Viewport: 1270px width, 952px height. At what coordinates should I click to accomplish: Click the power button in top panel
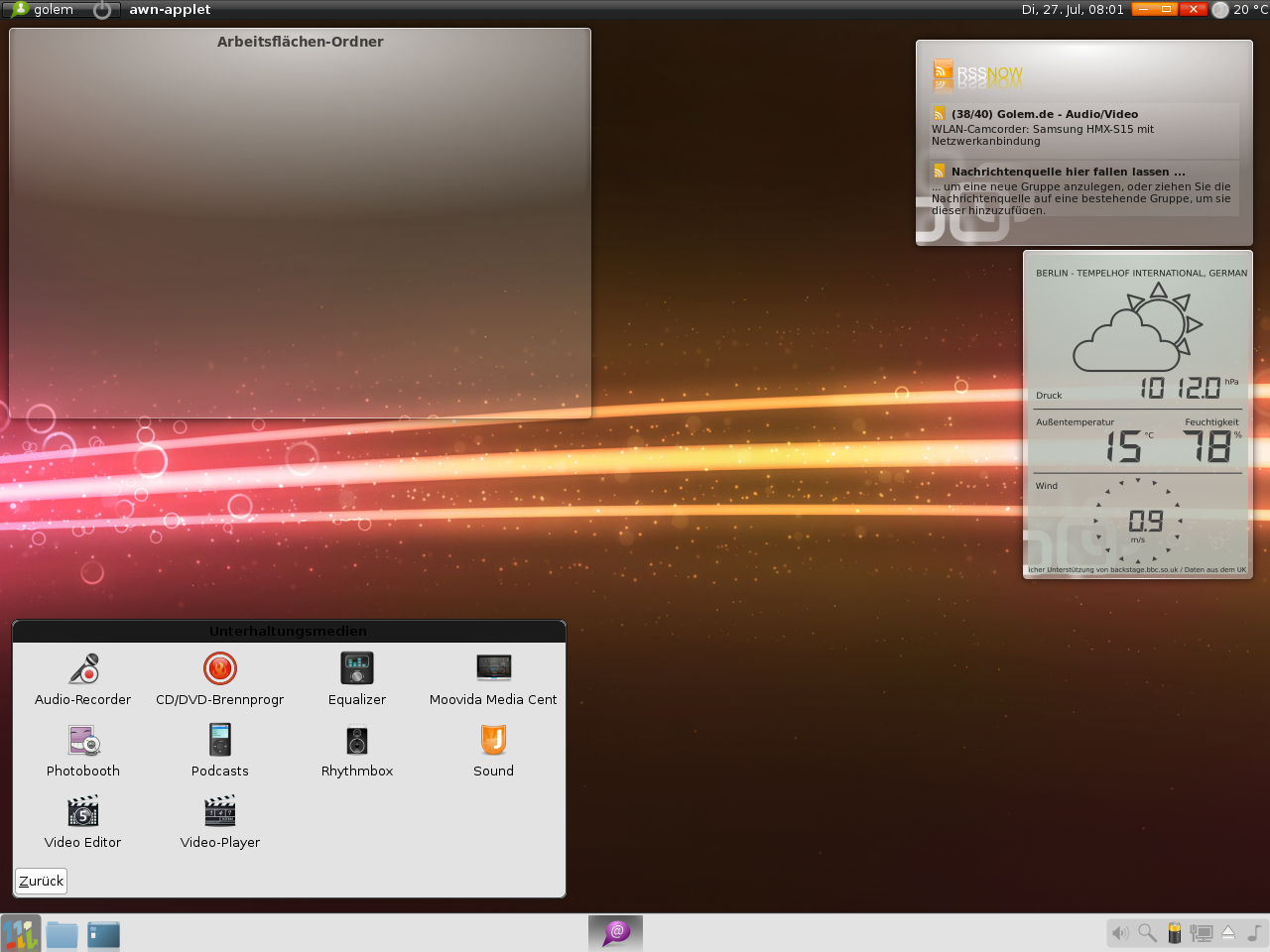point(102,10)
